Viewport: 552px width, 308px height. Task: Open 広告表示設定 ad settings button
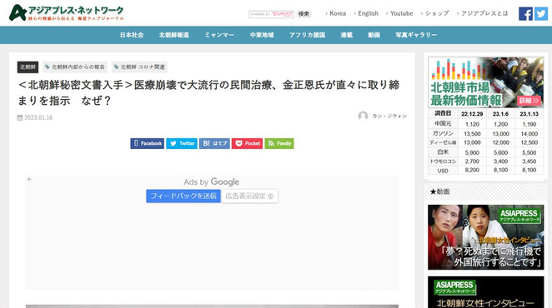click(249, 196)
